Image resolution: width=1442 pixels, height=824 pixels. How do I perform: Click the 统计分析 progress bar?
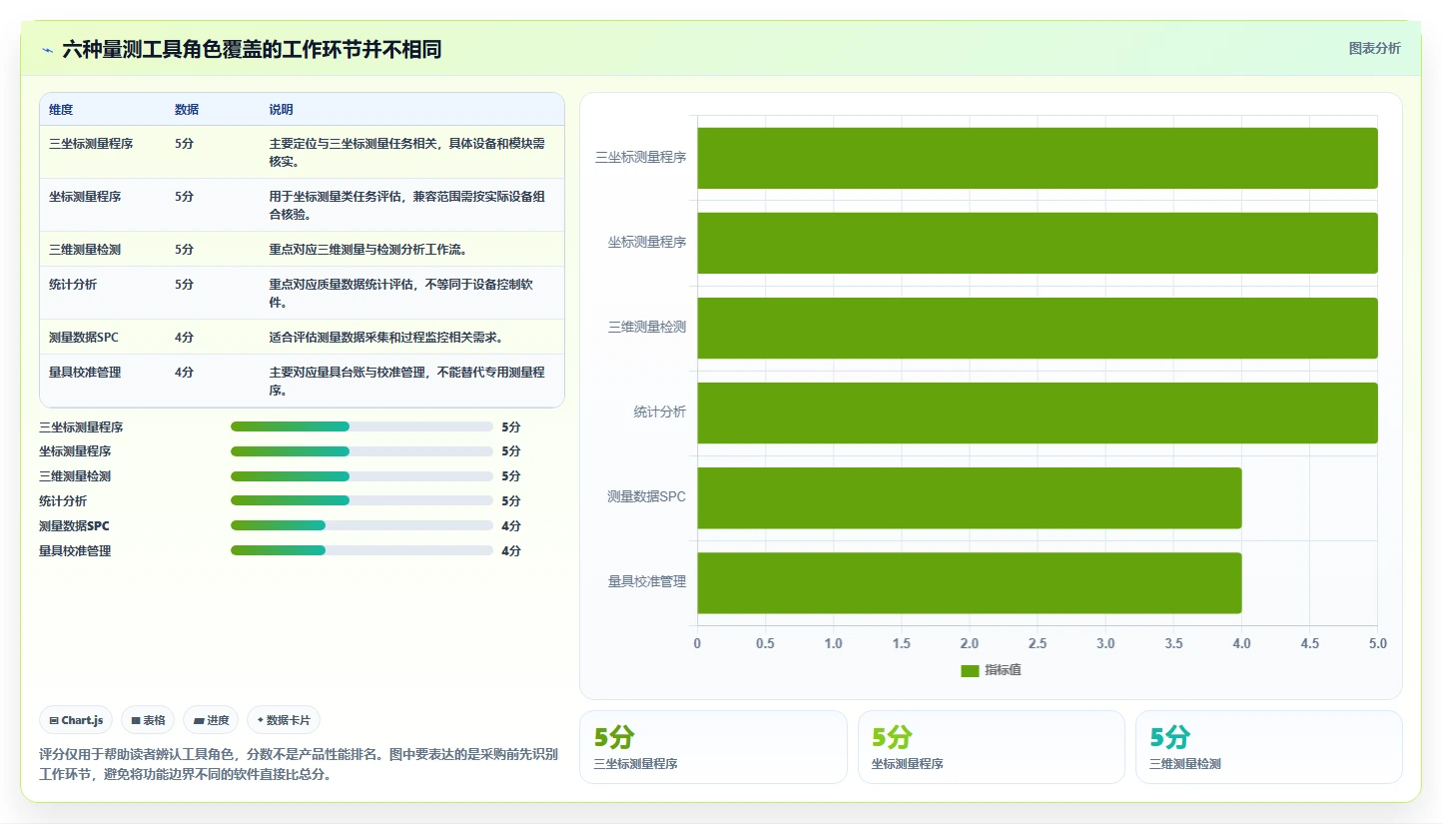(361, 500)
